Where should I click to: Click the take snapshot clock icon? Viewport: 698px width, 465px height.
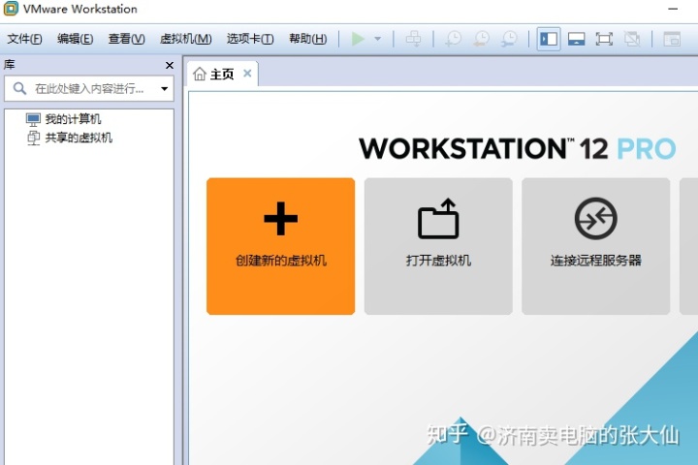[453, 39]
